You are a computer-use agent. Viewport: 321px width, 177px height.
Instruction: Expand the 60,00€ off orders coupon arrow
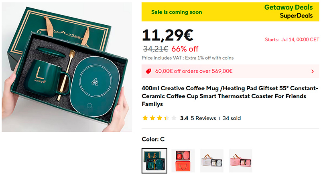point(313,72)
